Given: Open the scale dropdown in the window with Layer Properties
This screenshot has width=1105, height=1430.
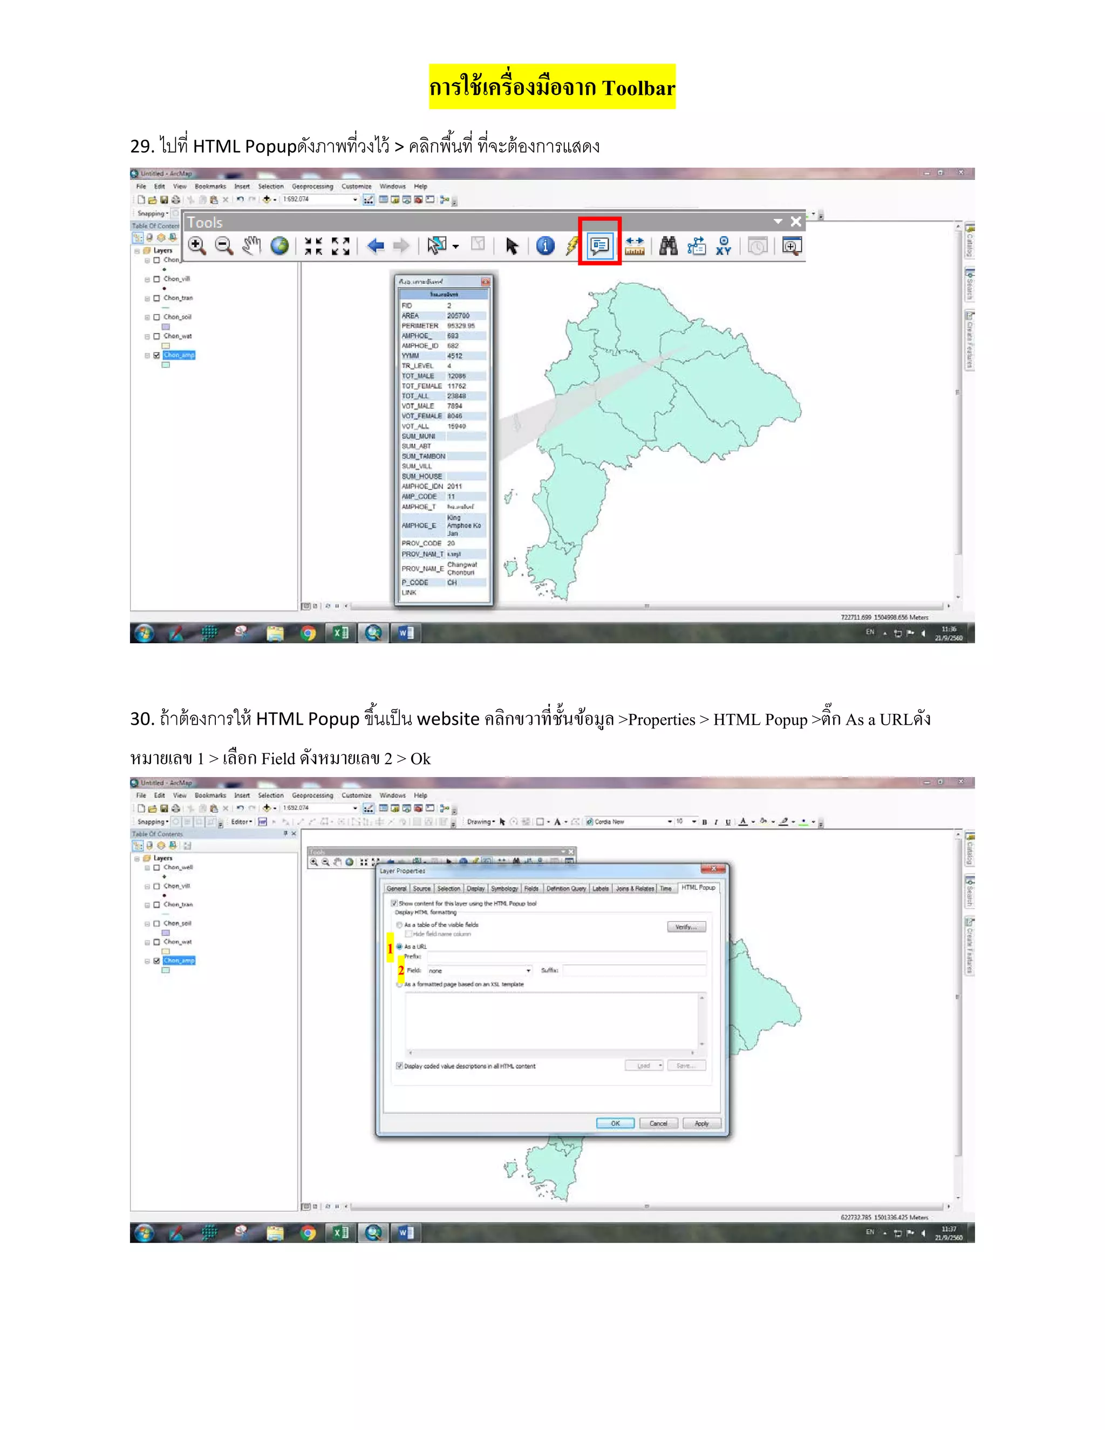Looking at the screenshot, I should [x=355, y=808].
